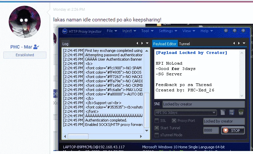Click the log horizontal scrollbar right arrow

[x=141, y=136]
